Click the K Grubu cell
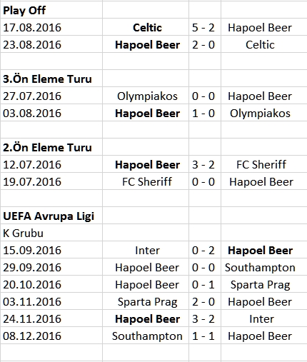 (51, 233)
